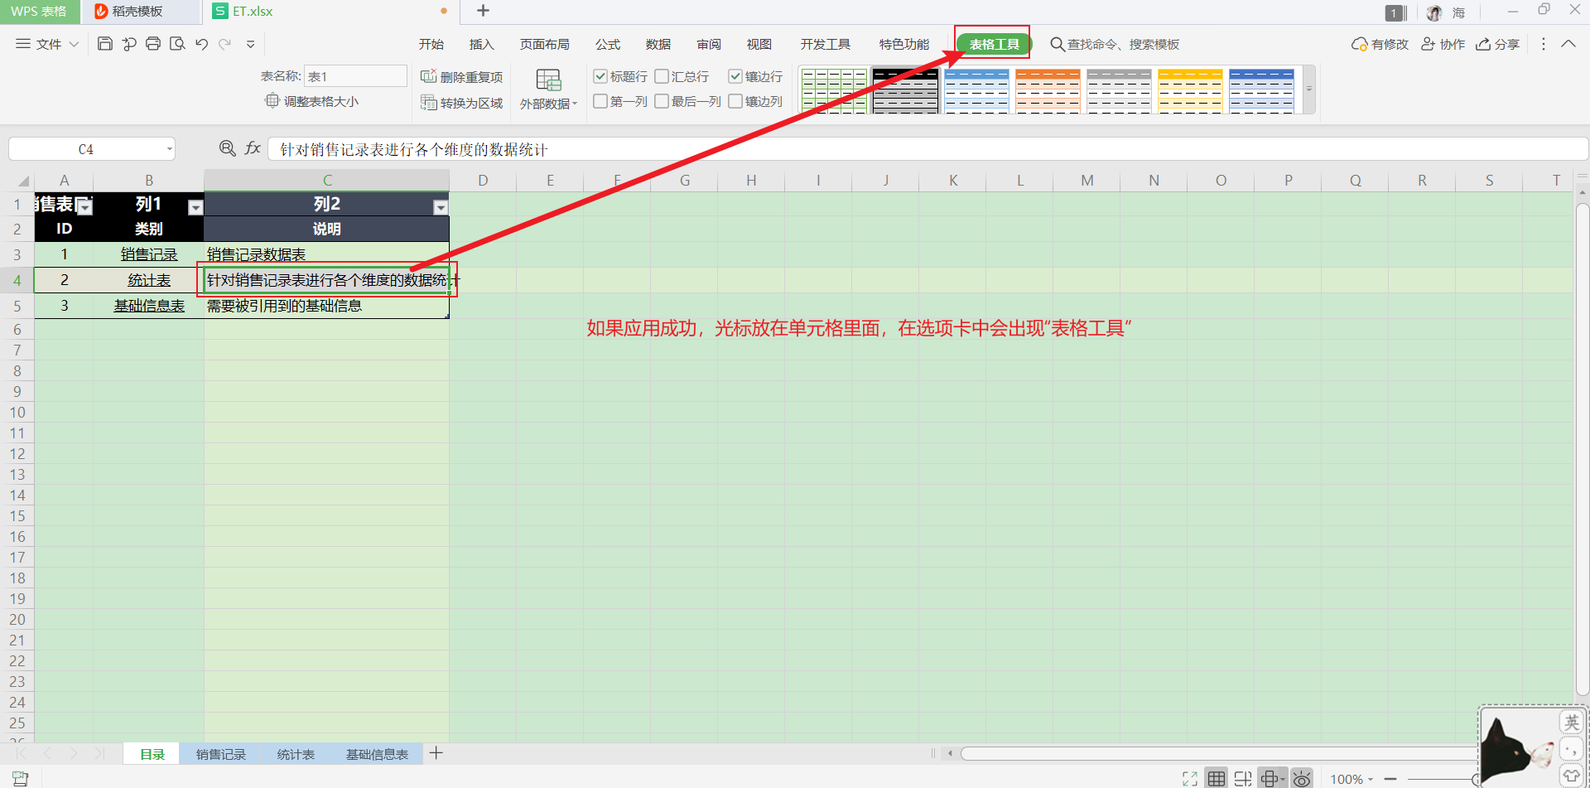Expand the table styles gallery
Viewport: 1590px width, 788px height.
(x=1309, y=89)
